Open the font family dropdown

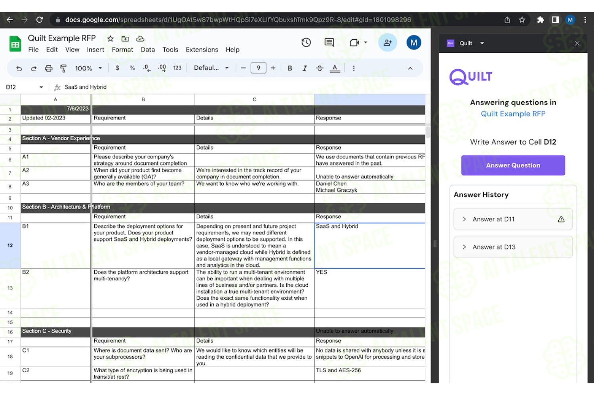pos(211,68)
